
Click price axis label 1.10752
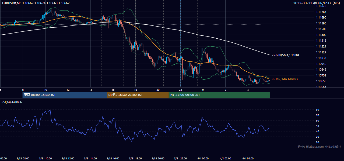(321, 75)
